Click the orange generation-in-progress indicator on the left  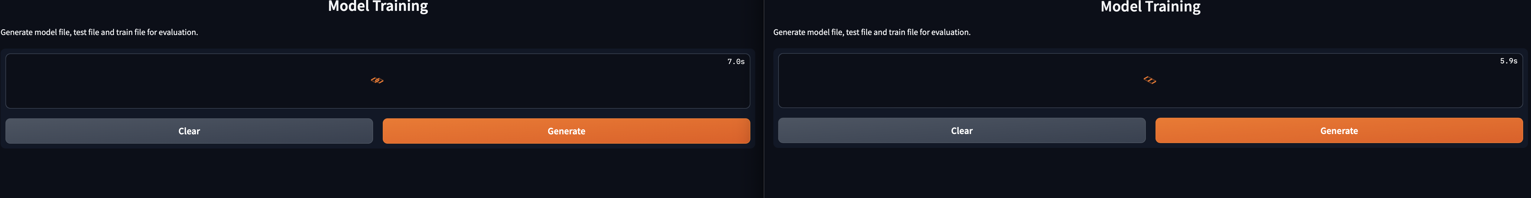click(377, 80)
